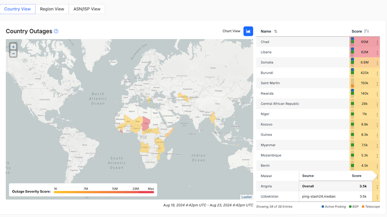Screen dimensions: 387x217
Task: Click the Leaflet attribution link
Action: pos(246,197)
